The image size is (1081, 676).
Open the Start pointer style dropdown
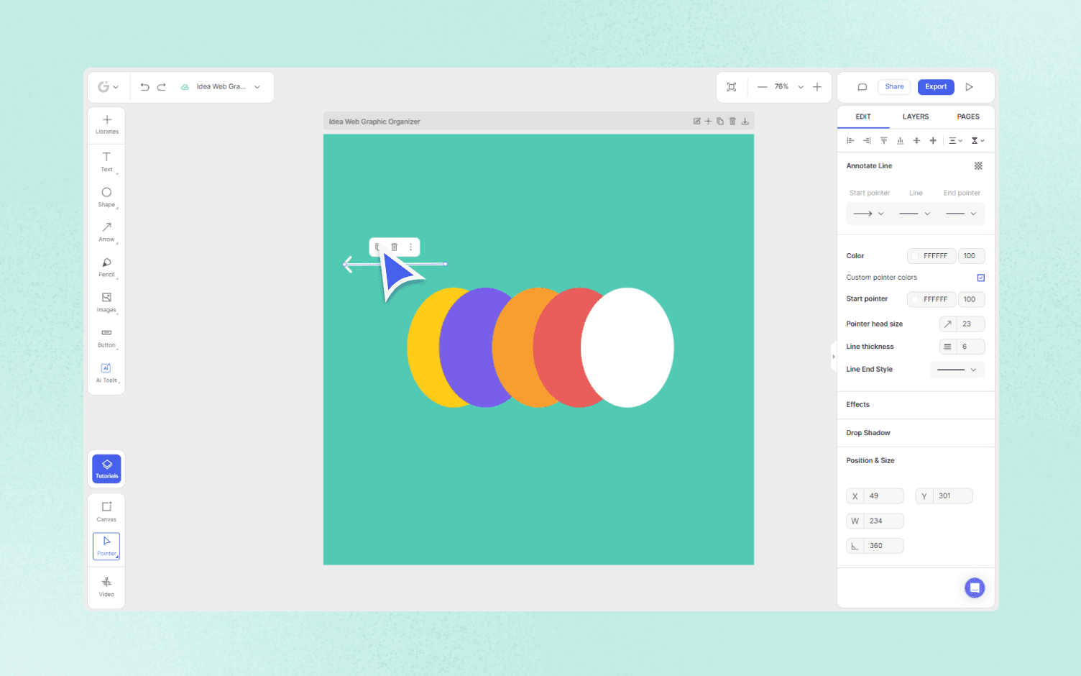[x=868, y=214]
